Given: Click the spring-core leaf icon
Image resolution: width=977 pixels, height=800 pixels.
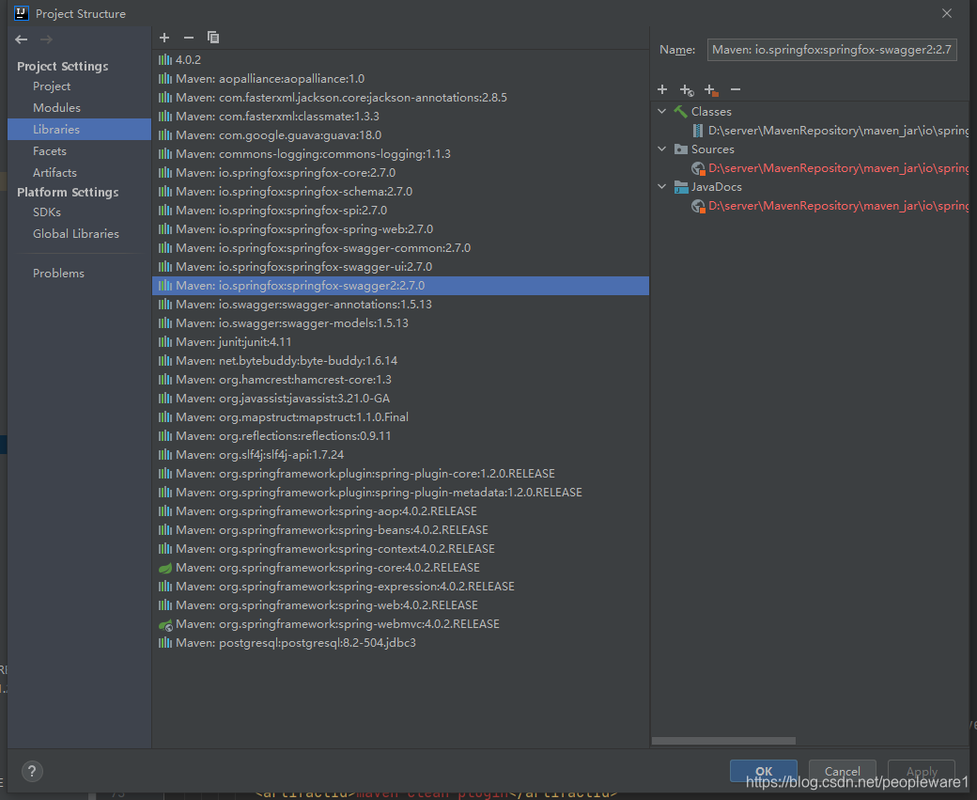Looking at the screenshot, I should pyautogui.click(x=165, y=568).
